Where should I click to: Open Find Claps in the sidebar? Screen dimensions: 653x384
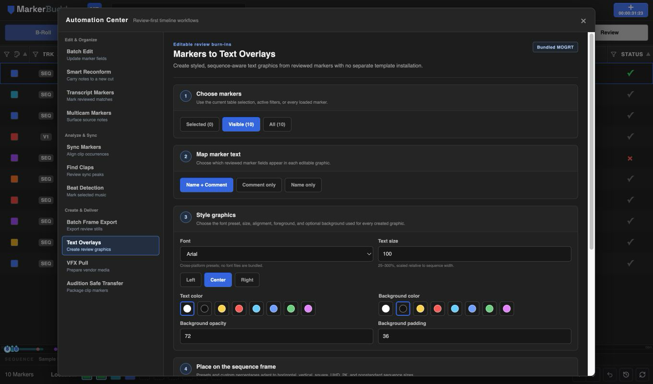110,170
